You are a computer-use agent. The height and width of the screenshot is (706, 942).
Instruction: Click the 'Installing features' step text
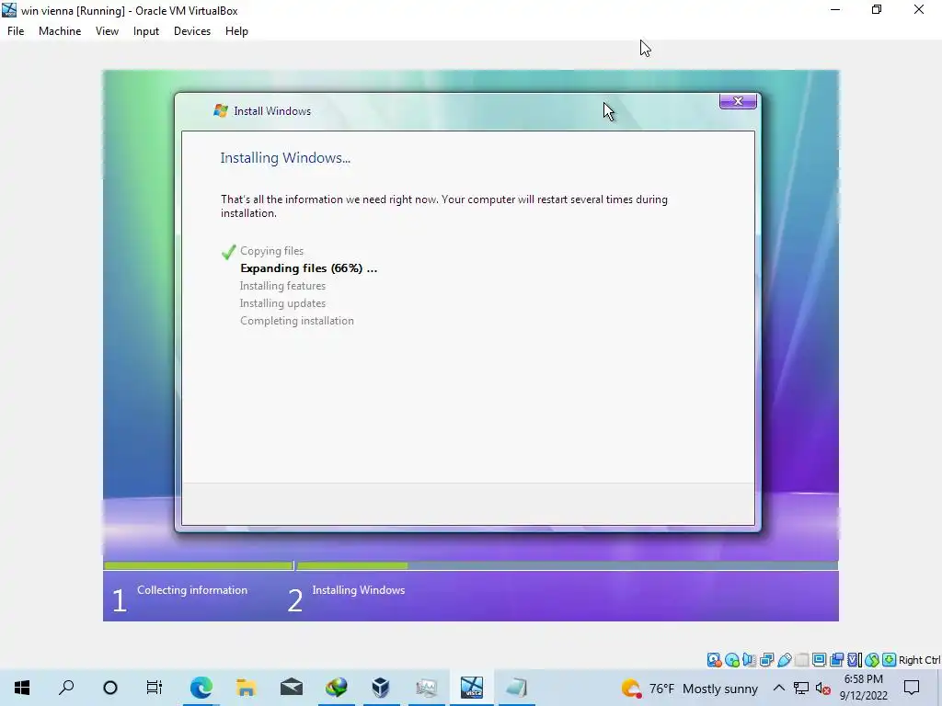pyautogui.click(x=283, y=286)
